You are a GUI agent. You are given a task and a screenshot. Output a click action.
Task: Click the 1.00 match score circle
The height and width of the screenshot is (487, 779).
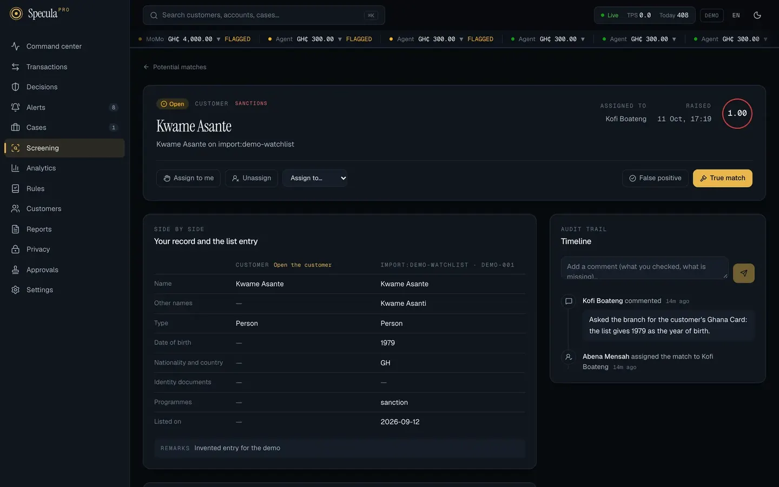click(x=737, y=114)
